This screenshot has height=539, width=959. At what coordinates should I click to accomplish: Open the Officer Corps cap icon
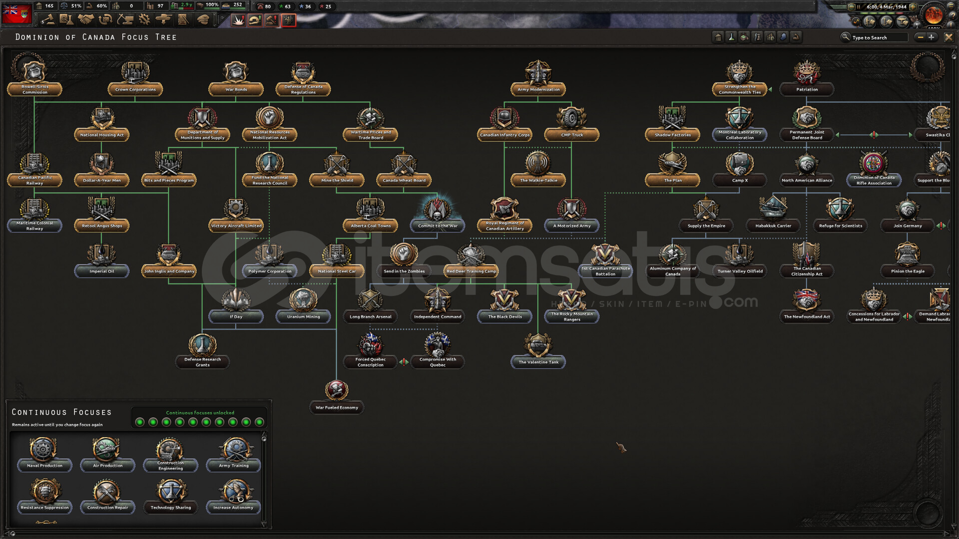point(202,19)
